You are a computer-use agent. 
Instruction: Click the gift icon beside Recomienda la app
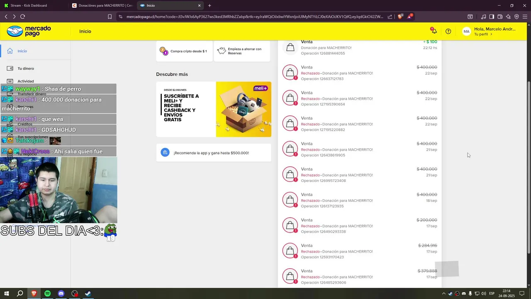point(165,152)
